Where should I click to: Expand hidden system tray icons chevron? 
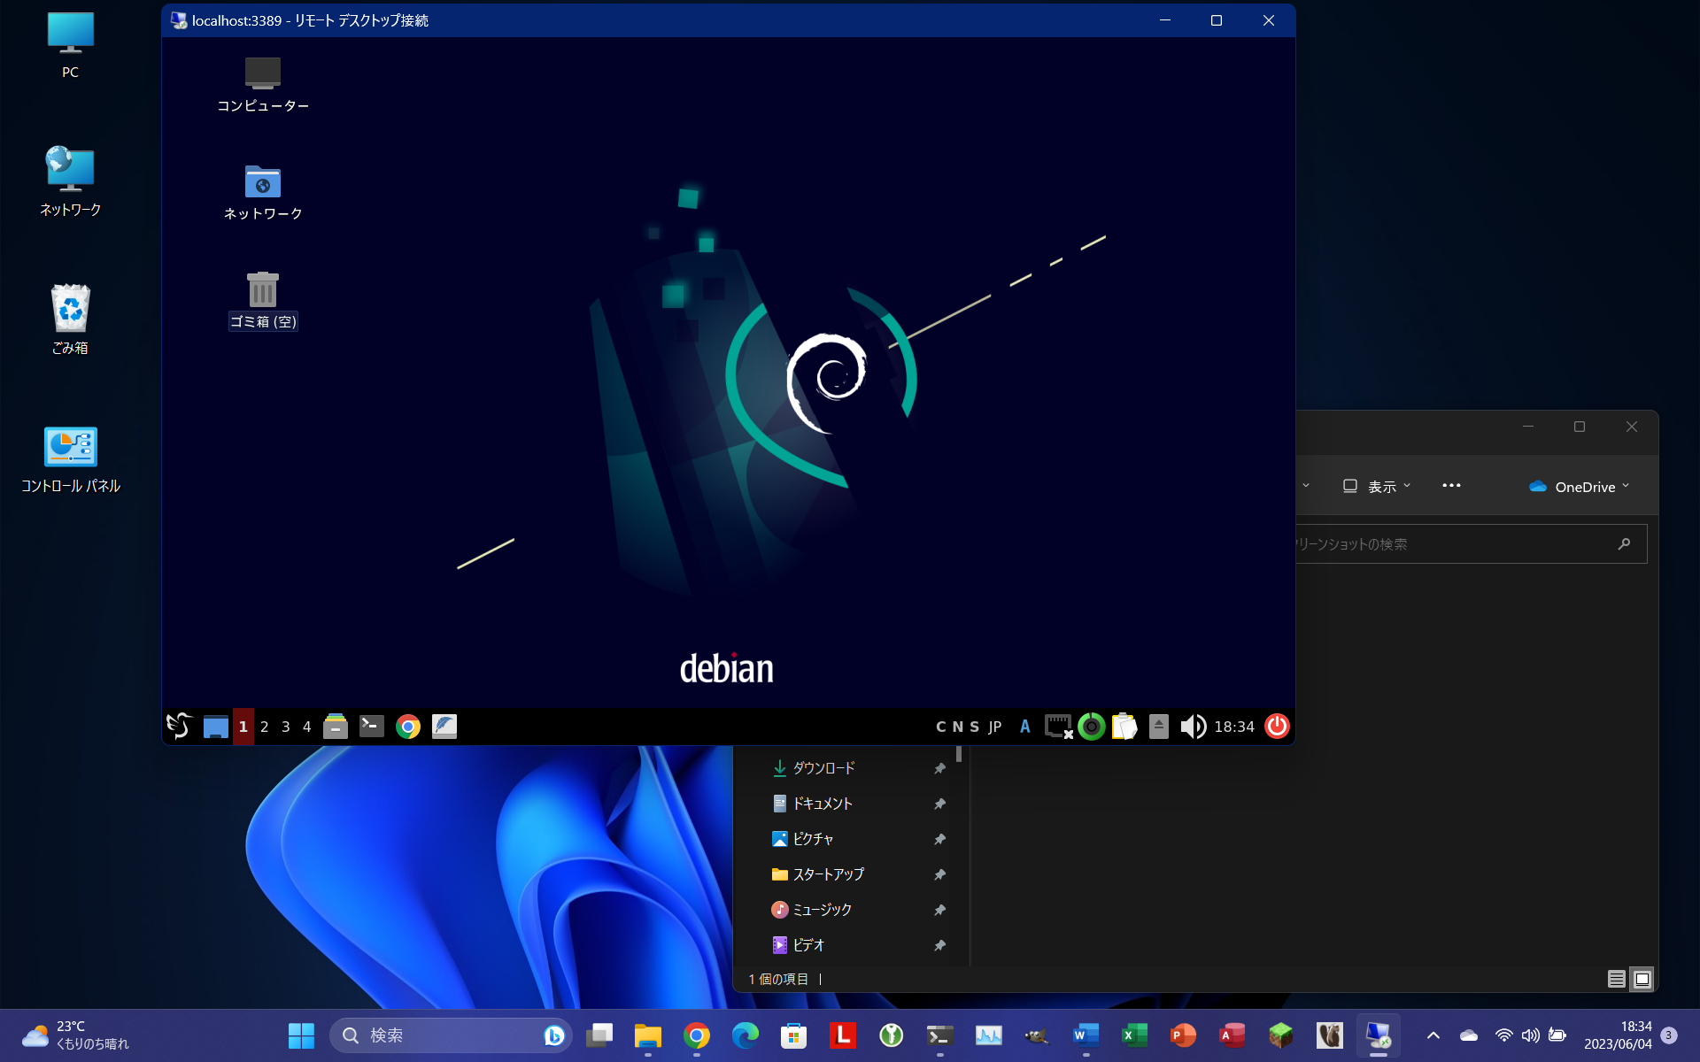pos(1434,1035)
